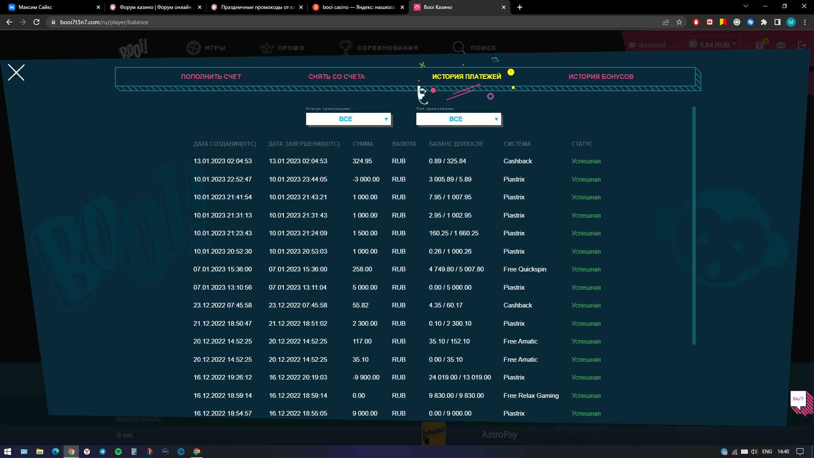Open the red hand ad blocker extension
Viewport: 814px width, 458px height.
pyautogui.click(x=696, y=22)
